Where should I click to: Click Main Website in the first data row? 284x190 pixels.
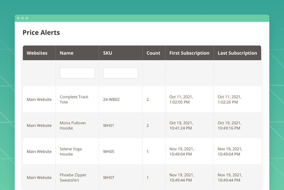coord(39,99)
